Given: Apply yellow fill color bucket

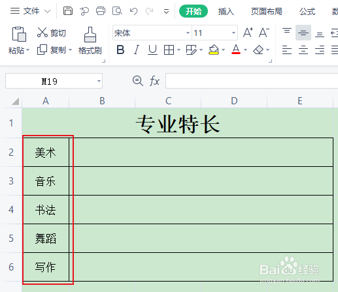Looking at the screenshot, I should pos(214,50).
